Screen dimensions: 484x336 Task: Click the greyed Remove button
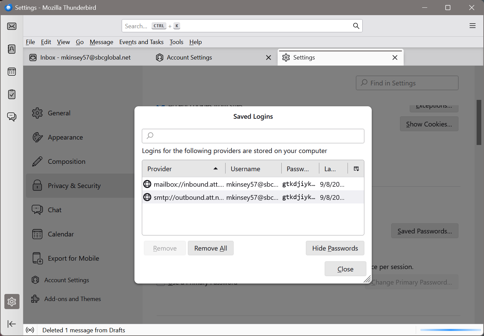click(165, 248)
